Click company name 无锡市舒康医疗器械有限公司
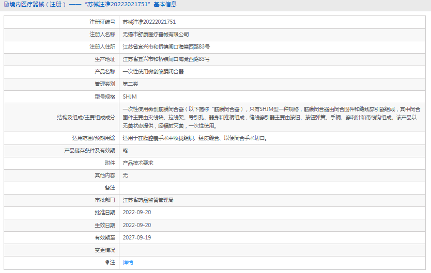This screenshot has height=273, width=431. point(156,34)
